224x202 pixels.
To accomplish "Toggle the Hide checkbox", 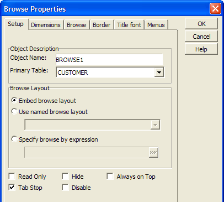I will point(65,177).
